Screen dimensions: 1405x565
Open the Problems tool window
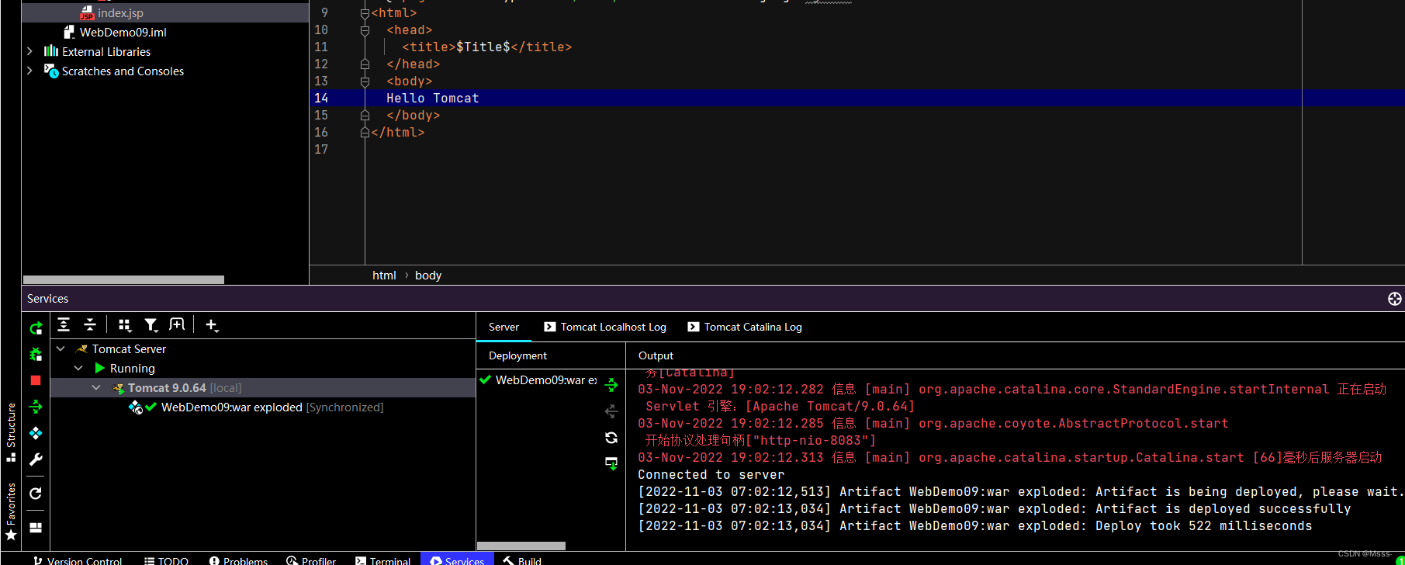coord(238,560)
